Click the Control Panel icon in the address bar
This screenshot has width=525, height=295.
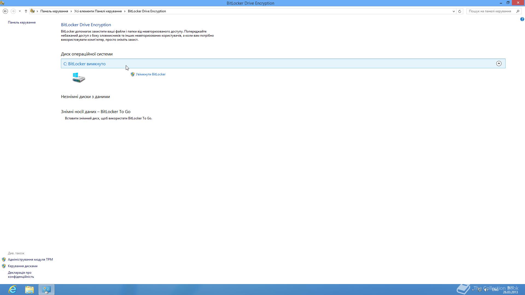point(33,11)
